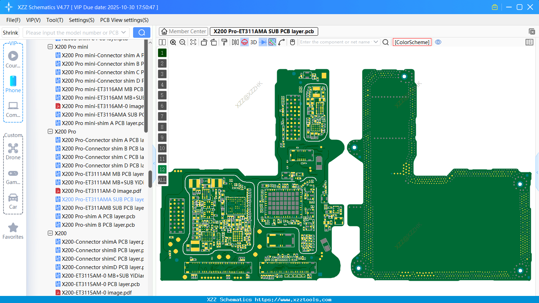Screen dimensions: 539x303
Task: Collapse the X200 Pro tree branch
Action: (x=50, y=131)
